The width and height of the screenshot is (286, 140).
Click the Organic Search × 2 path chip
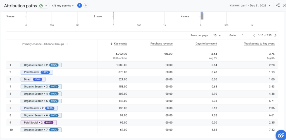tap(41, 65)
